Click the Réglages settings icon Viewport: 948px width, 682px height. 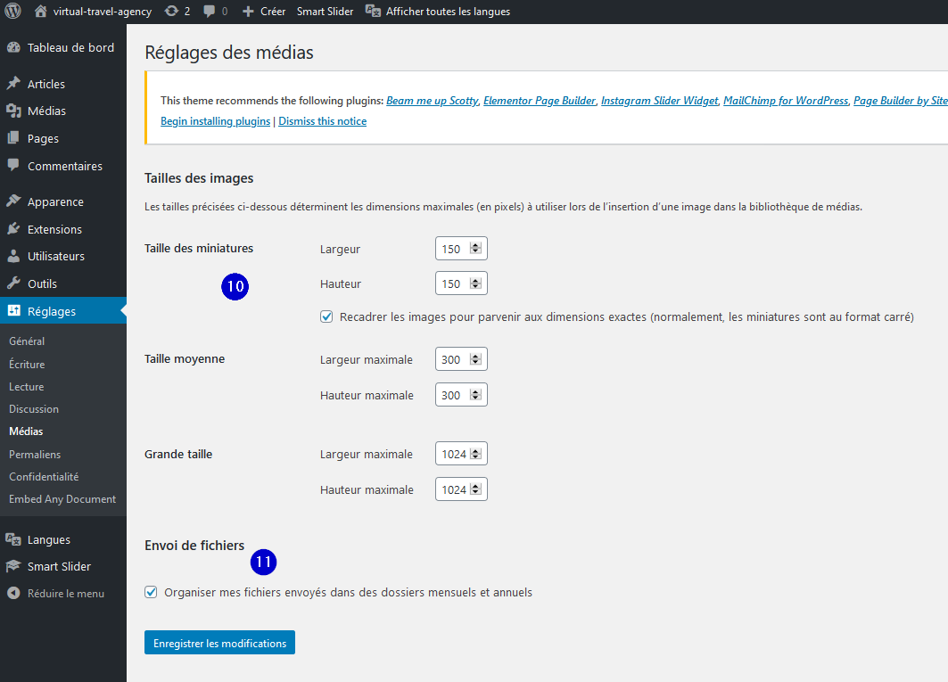click(x=13, y=311)
